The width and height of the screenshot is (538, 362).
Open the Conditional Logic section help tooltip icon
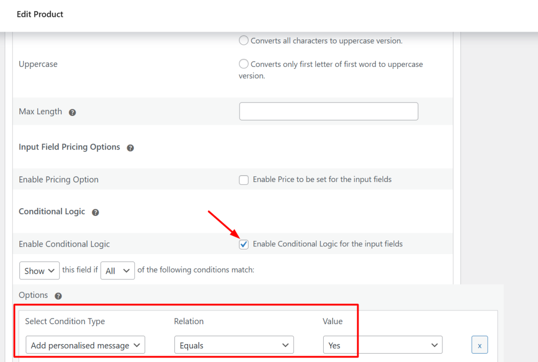click(95, 212)
